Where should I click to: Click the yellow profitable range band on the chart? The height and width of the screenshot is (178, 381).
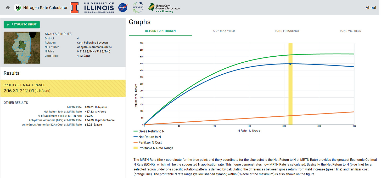tap(290, 84)
